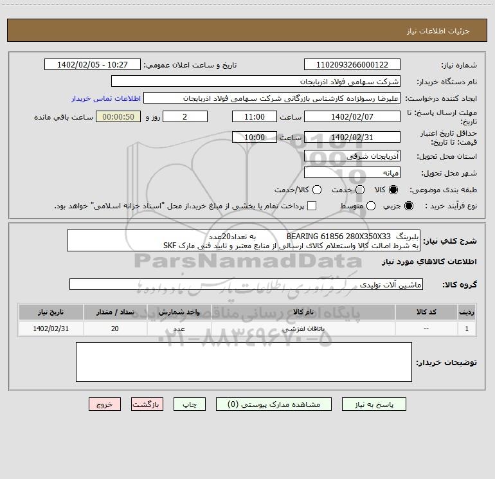
Task: Click the deadline time field 11:00
Action: click(x=255, y=116)
